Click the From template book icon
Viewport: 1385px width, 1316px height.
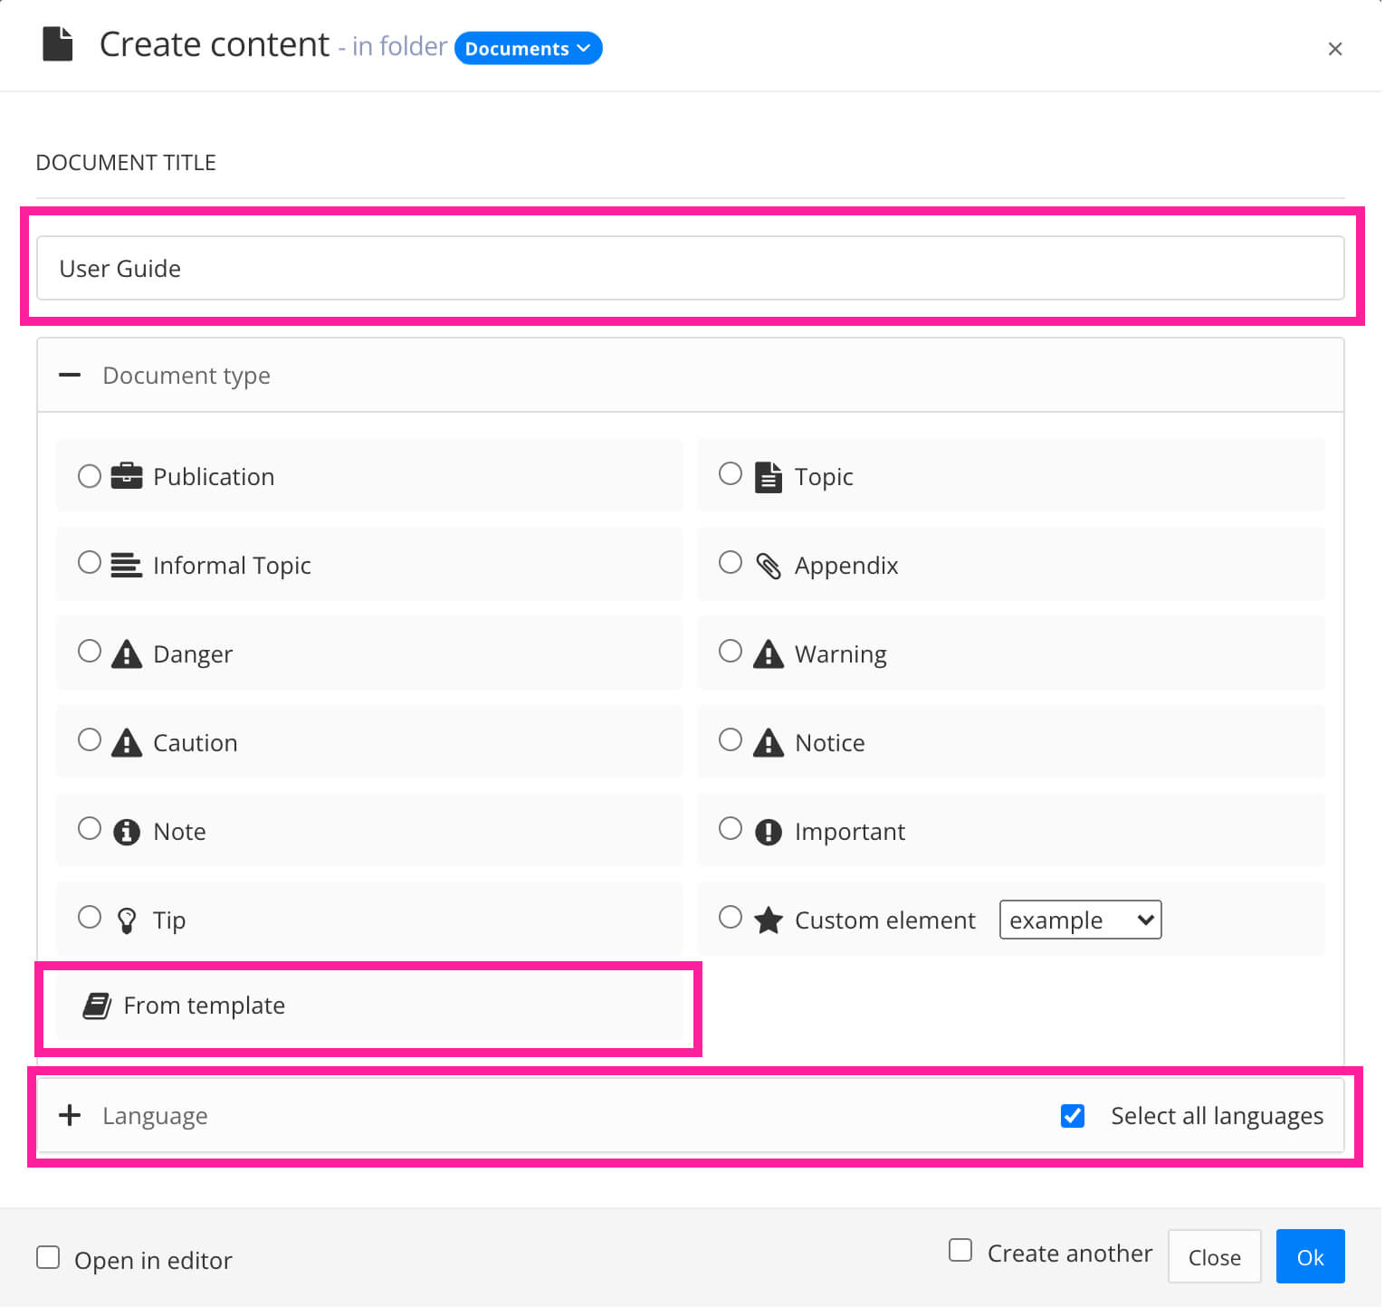click(x=95, y=1005)
